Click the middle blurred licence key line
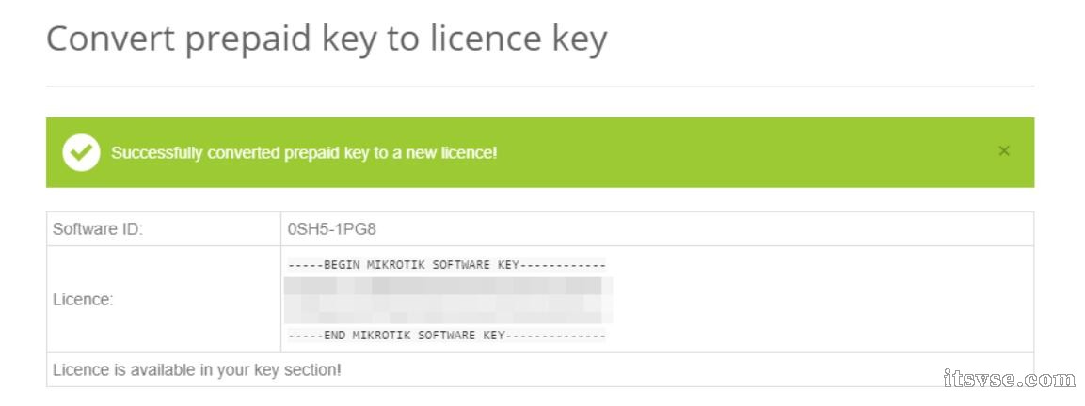 click(x=446, y=302)
